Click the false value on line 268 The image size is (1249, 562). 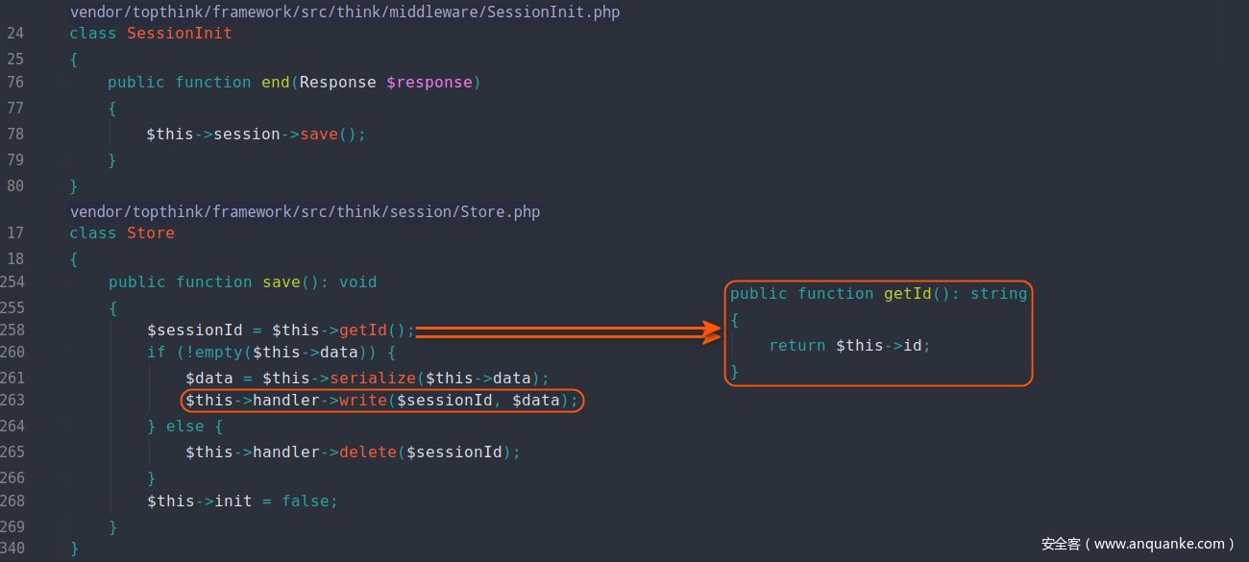(x=306, y=501)
